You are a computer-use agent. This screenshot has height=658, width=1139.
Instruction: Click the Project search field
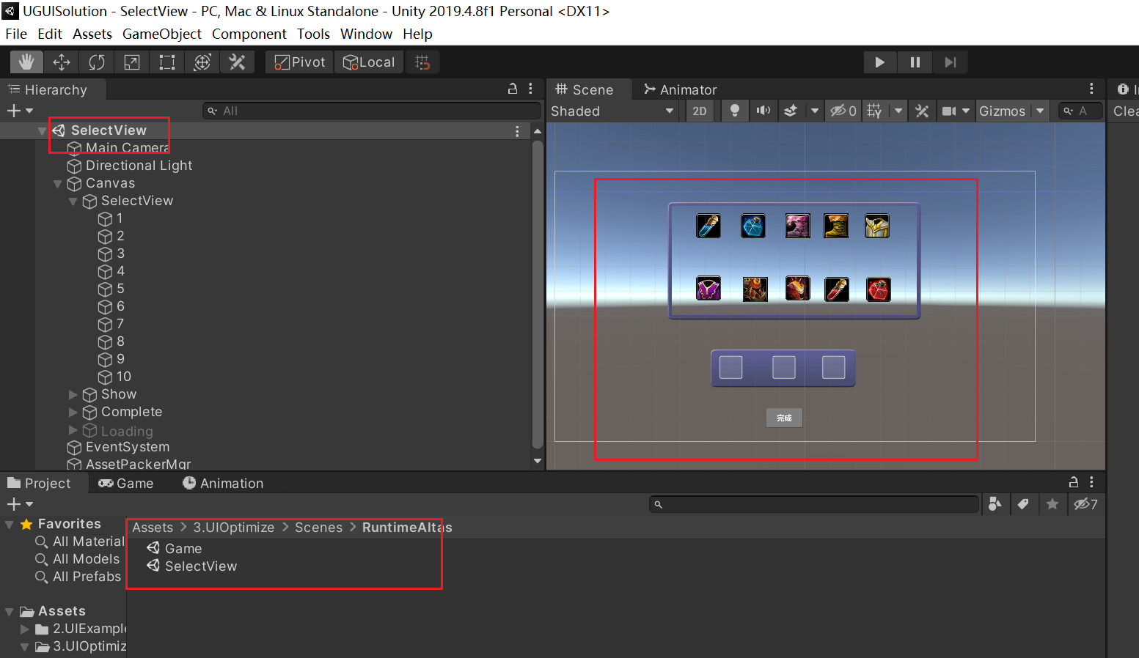(x=814, y=504)
